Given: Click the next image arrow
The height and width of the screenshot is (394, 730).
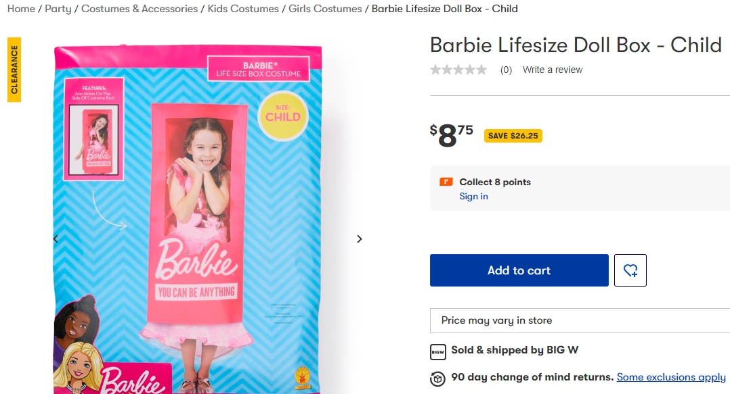Looking at the screenshot, I should (360, 239).
